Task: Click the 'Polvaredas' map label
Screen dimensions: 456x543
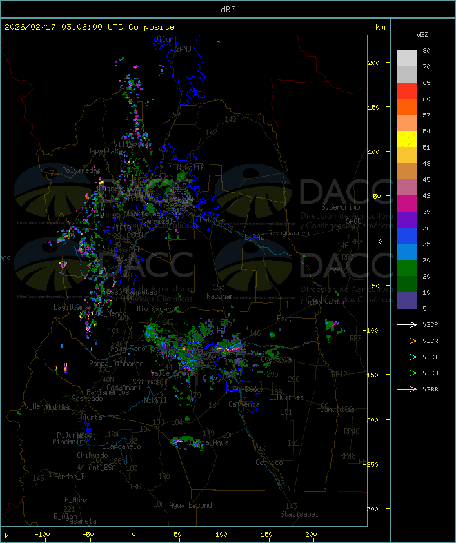Action: (x=81, y=170)
